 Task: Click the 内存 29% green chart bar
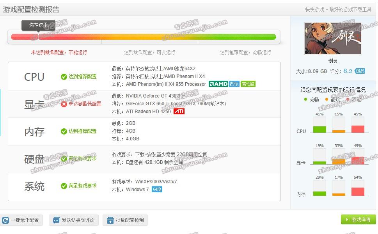pos(319,193)
